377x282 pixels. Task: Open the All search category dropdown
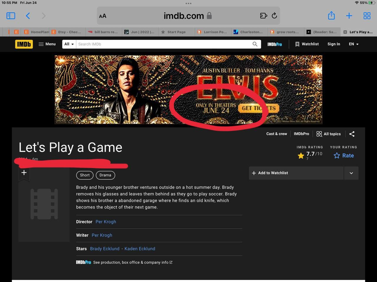69,44
